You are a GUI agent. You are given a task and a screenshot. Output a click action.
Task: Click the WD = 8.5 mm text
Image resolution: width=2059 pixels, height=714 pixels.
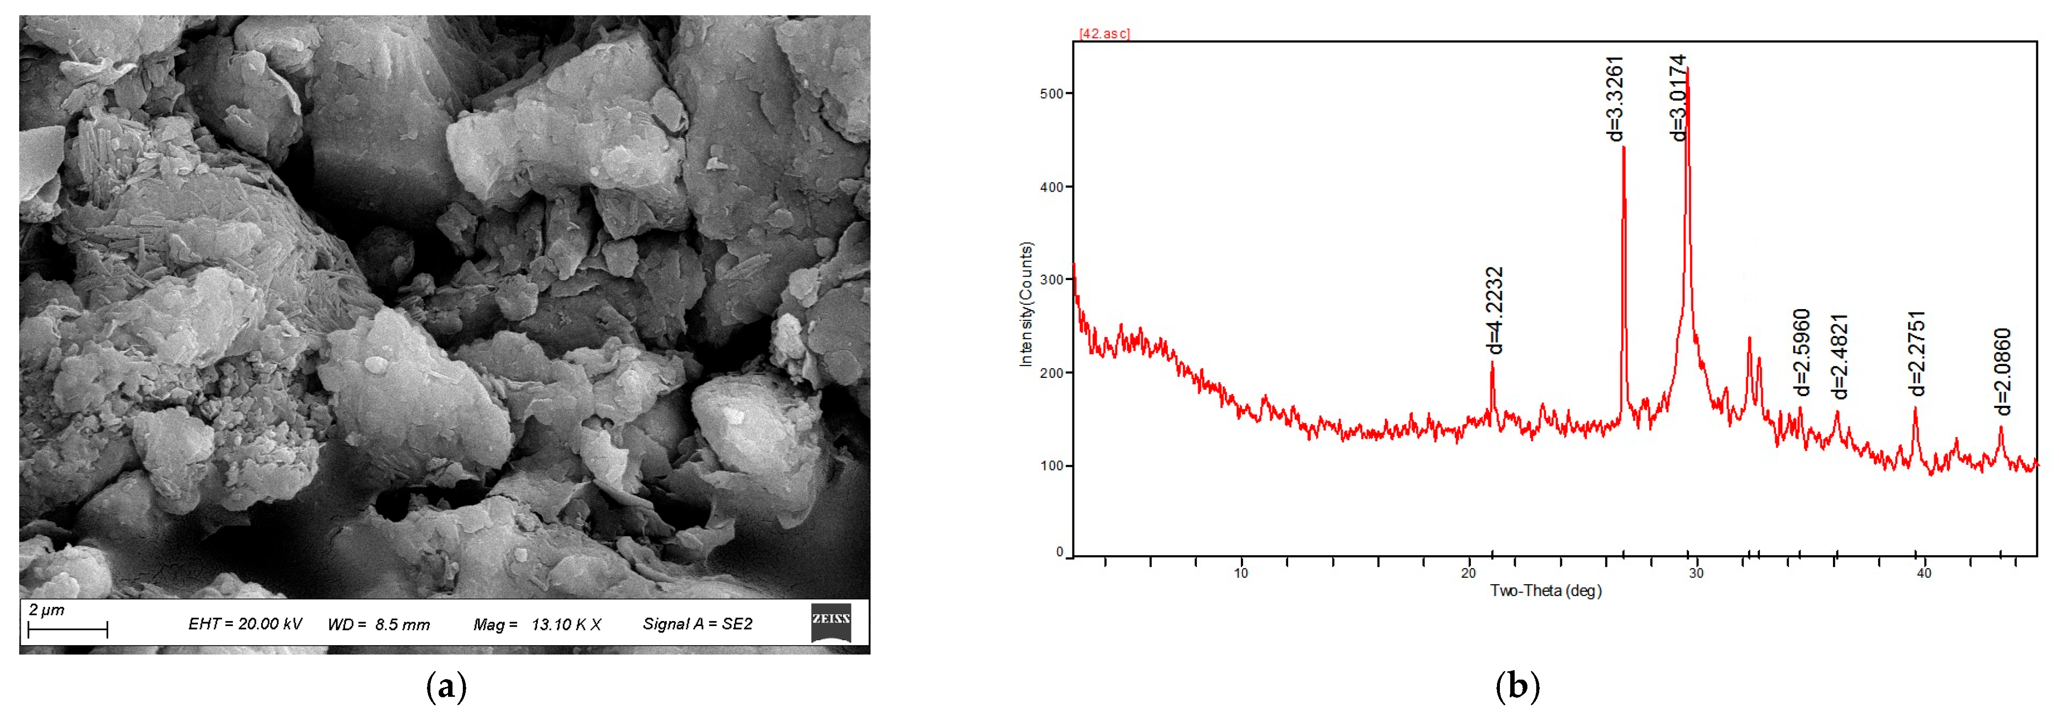click(378, 625)
